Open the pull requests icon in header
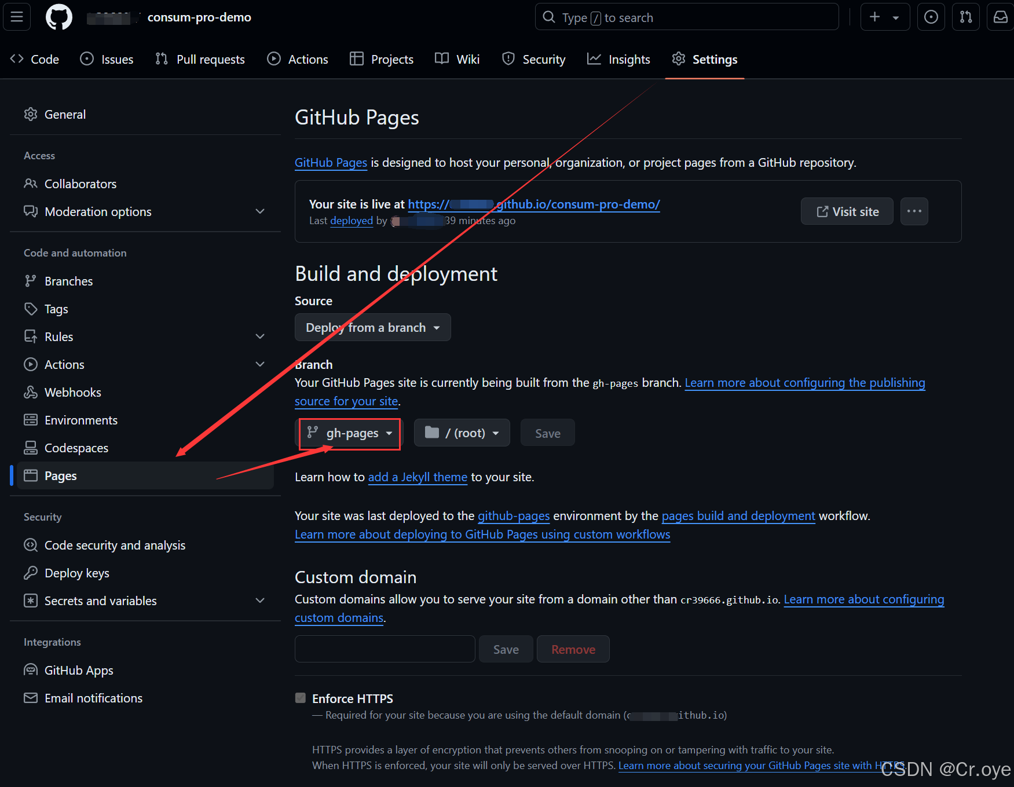The height and width of the screenshot is (787, 1014). point(966,17)
